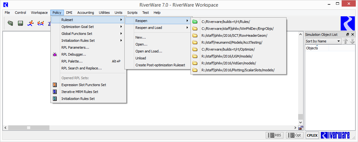Click the vertical scrollbar up arrow
Viewport: 358px width, 142px height.
(300, 34)
